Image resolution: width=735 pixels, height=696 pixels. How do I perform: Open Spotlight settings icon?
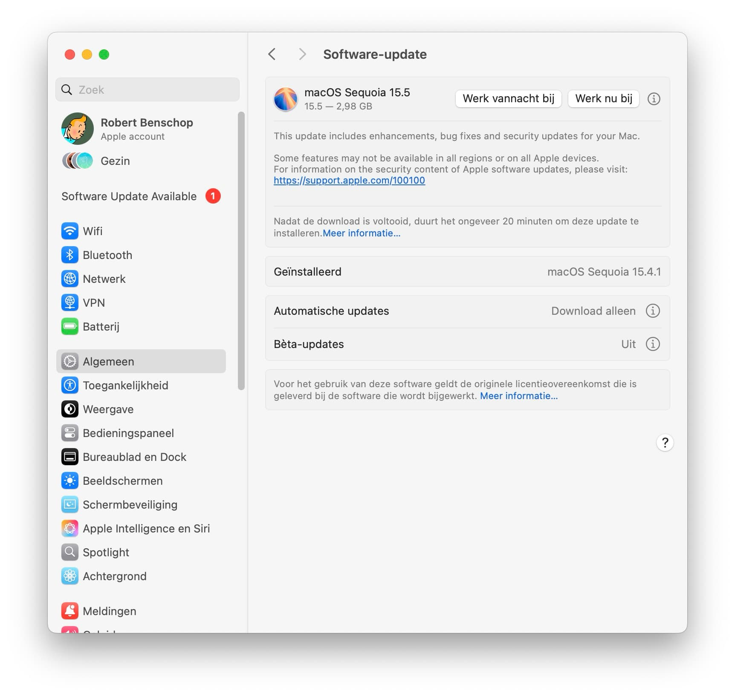point(70,552)
